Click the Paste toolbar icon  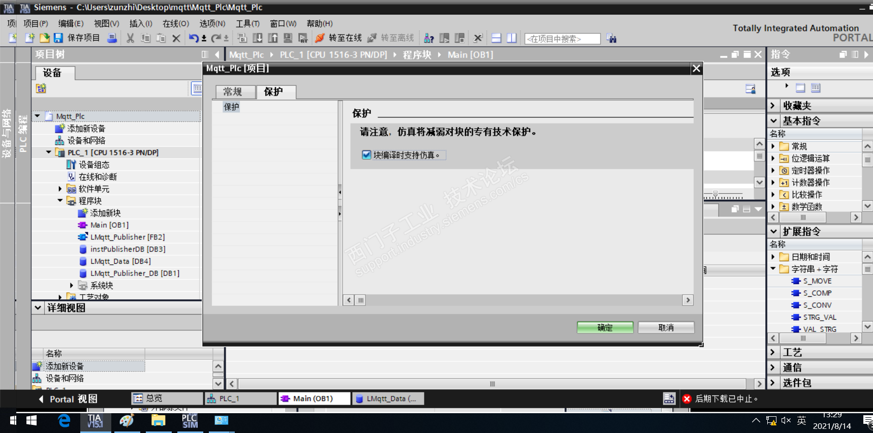pyautogui.click(x=161, y=38)
